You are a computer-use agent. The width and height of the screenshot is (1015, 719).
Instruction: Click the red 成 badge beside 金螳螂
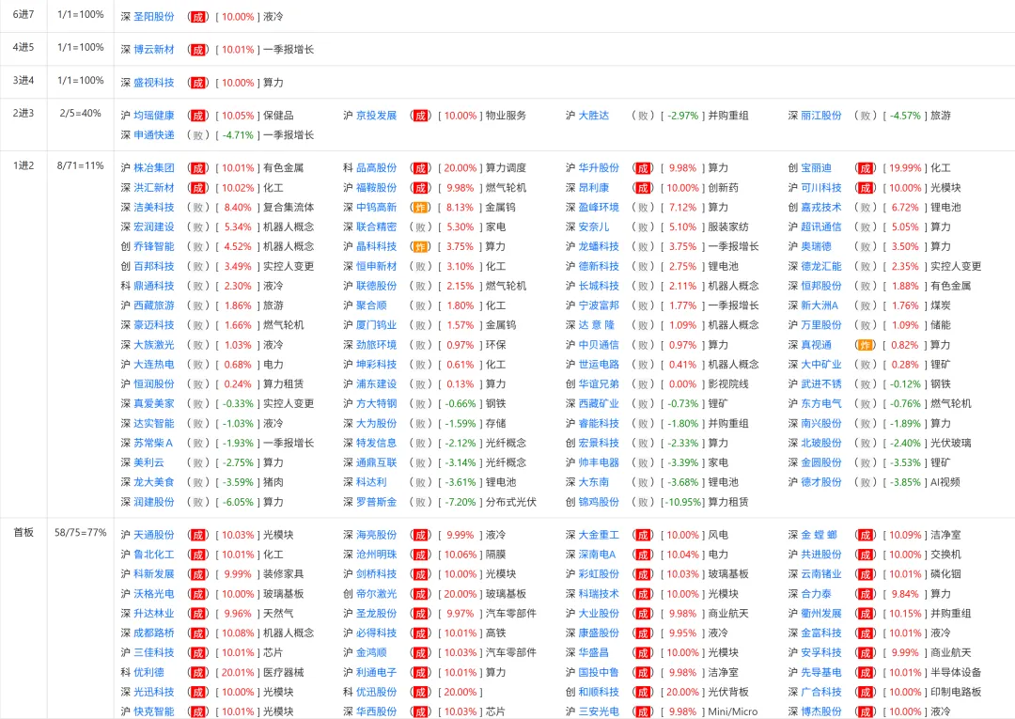pos(866,535)
